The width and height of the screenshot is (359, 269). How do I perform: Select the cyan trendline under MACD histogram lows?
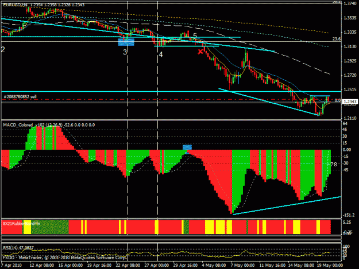287,205
